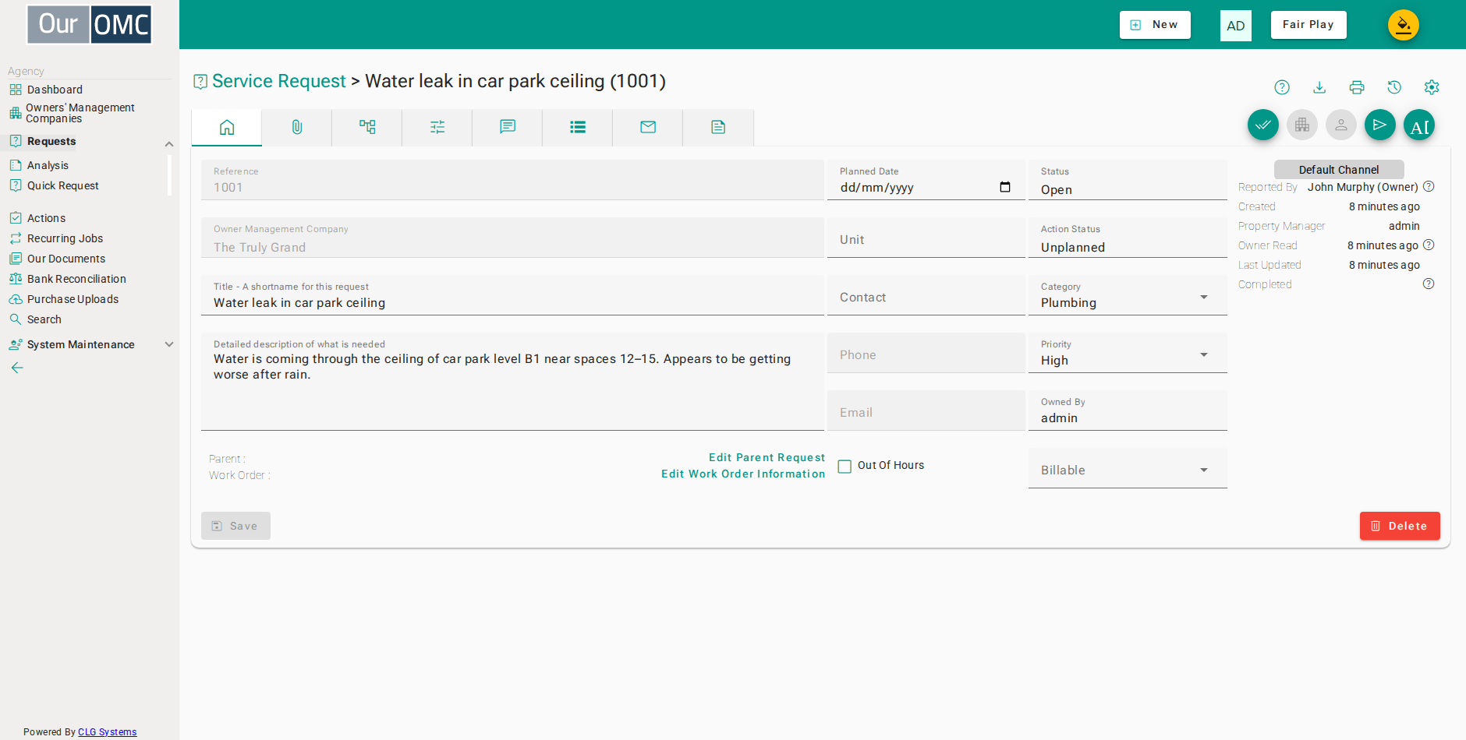
Task: Click Edit Parent Request link
Action: [767, 458]
